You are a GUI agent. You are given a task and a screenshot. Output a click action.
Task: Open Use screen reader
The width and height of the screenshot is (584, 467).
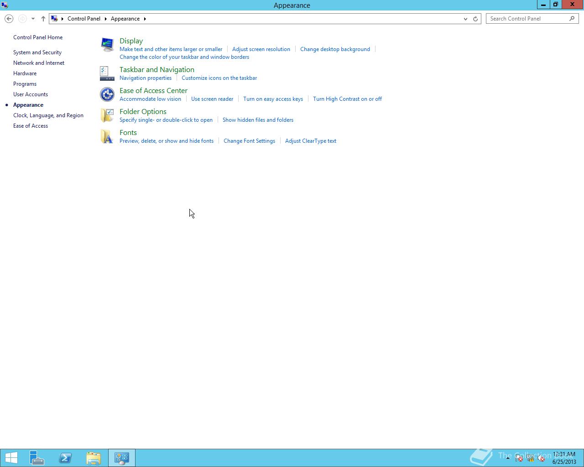tap(212, 99)
